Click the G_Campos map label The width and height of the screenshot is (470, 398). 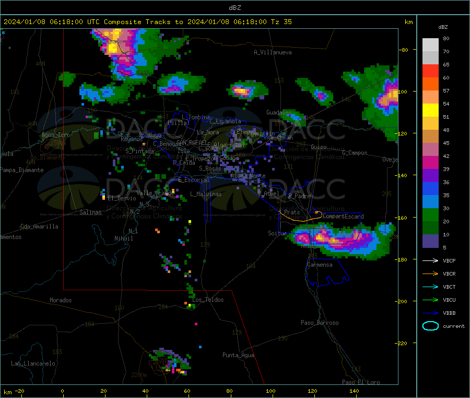click(x=355, y=153)
